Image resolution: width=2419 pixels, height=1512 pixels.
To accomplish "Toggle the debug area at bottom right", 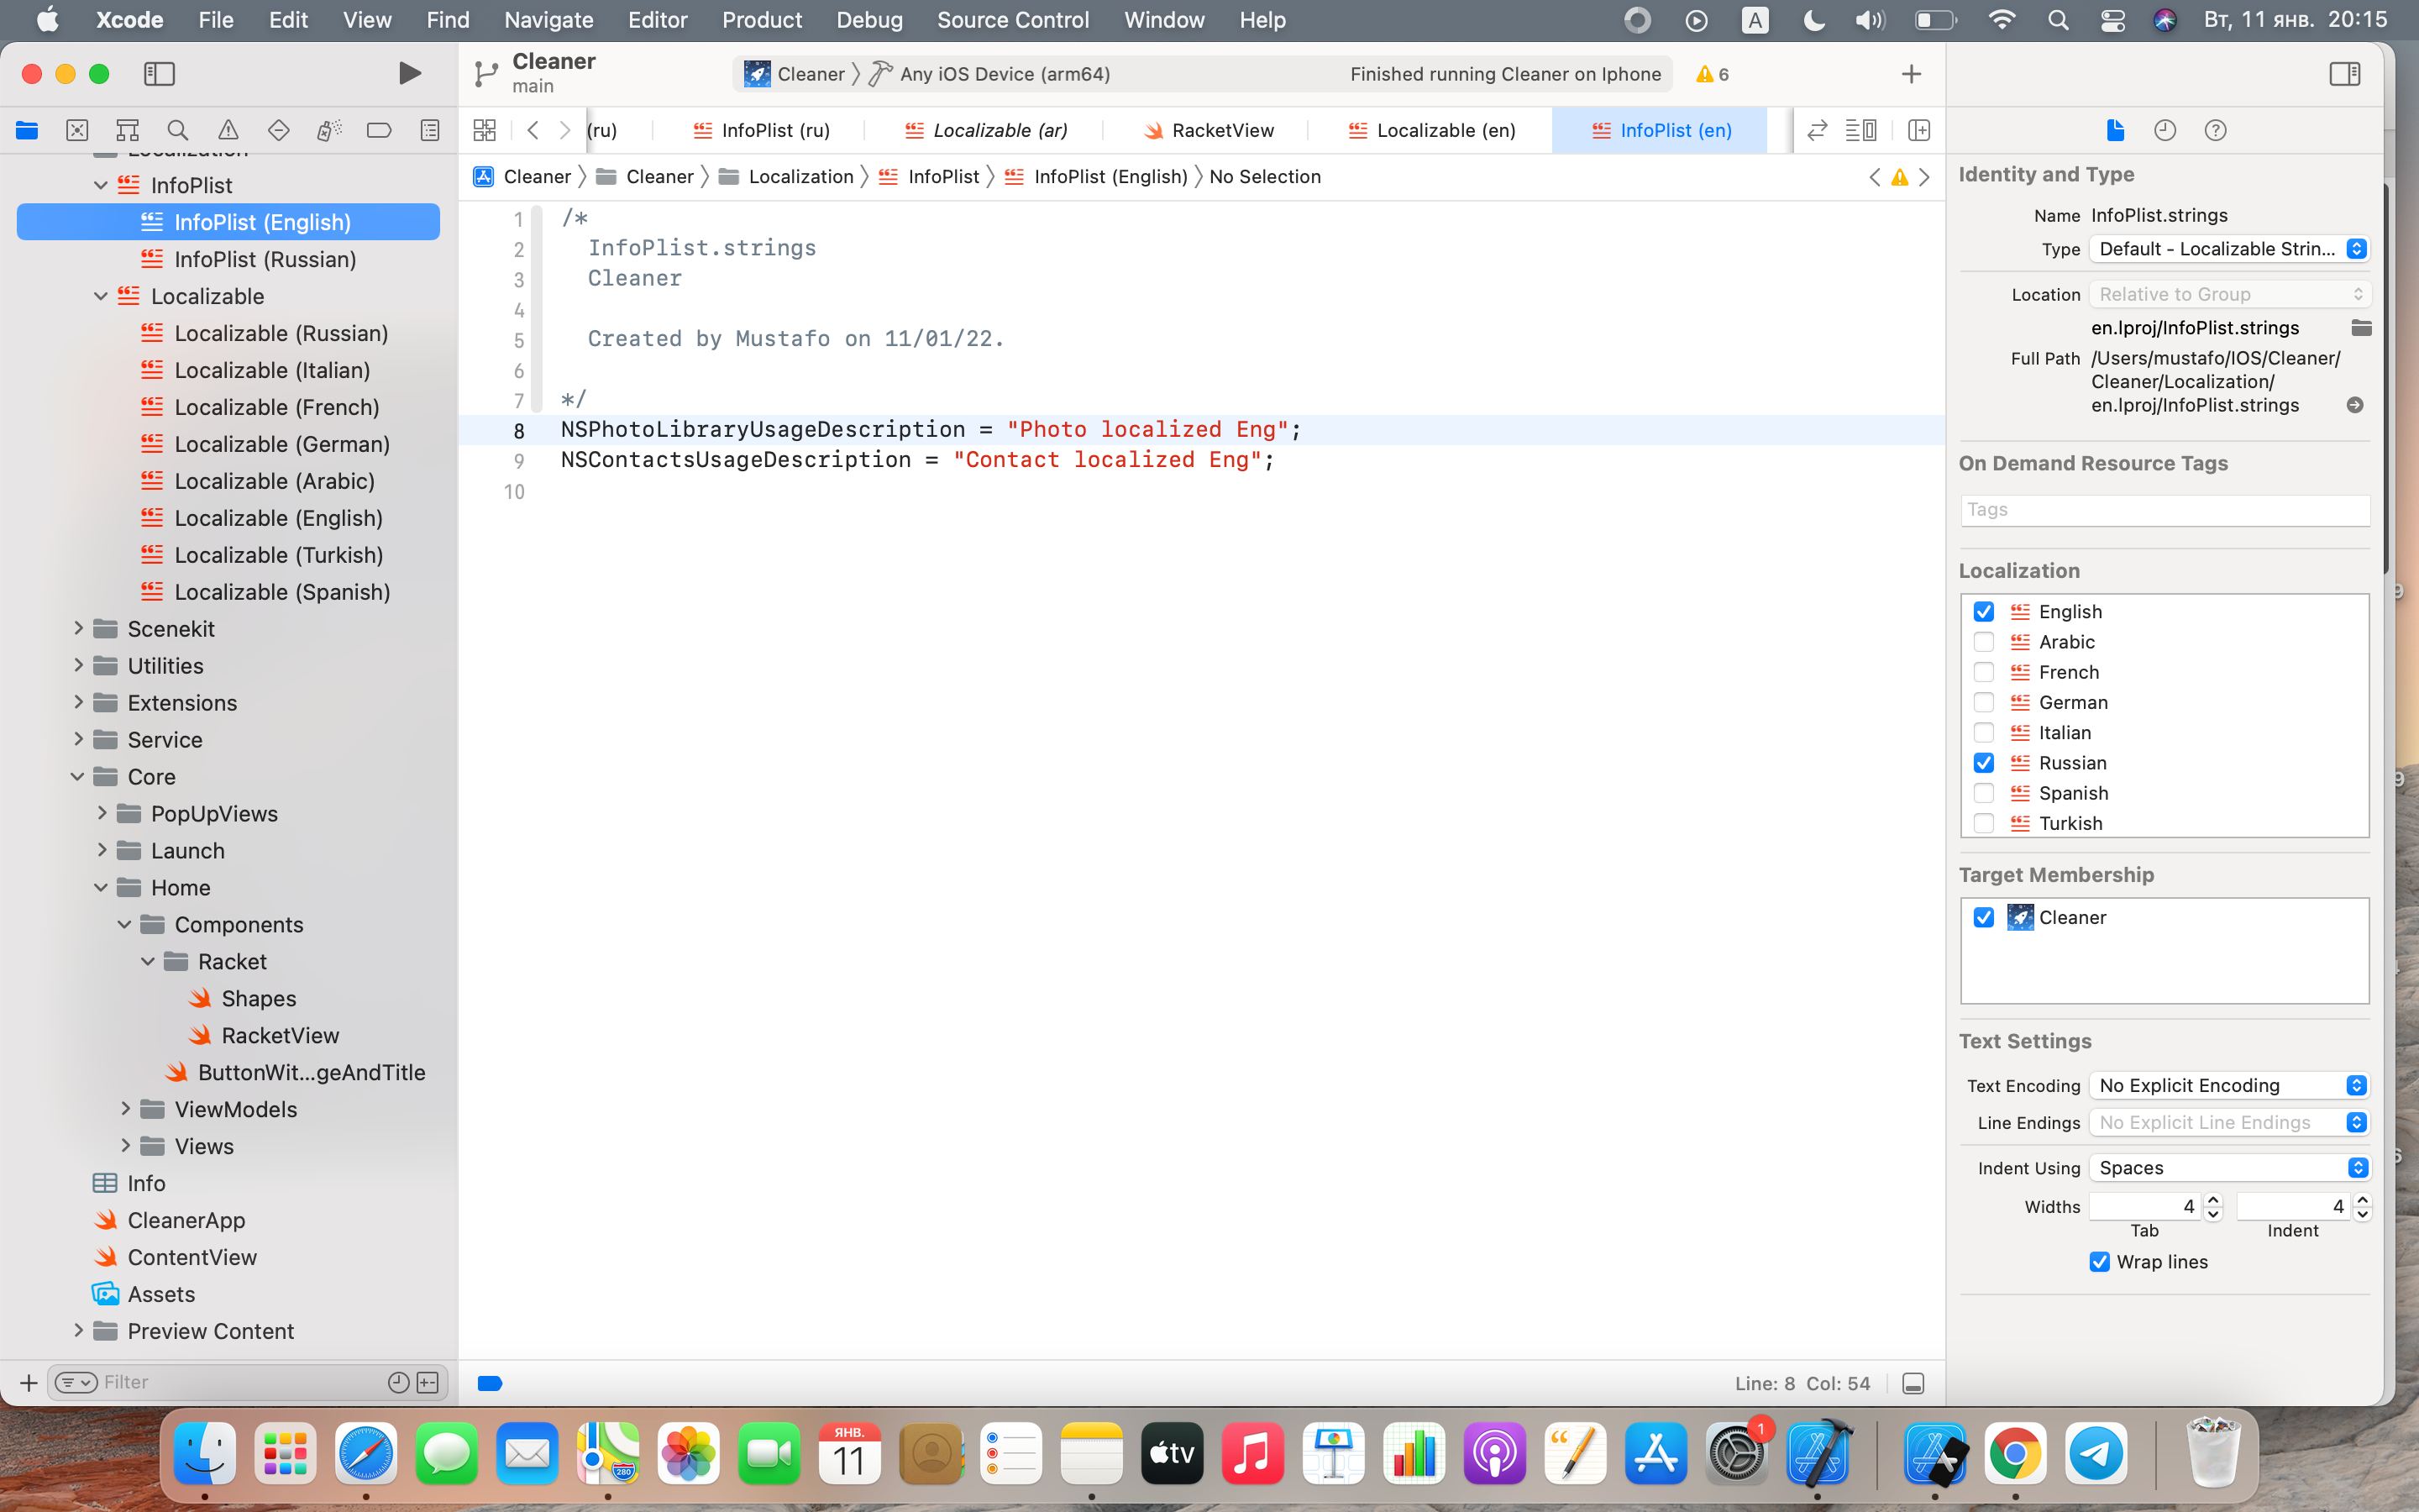I will 1913,1383.
